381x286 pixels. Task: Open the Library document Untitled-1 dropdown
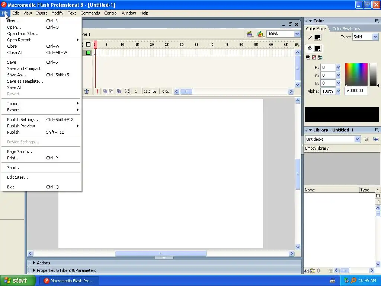pos(357,139)
